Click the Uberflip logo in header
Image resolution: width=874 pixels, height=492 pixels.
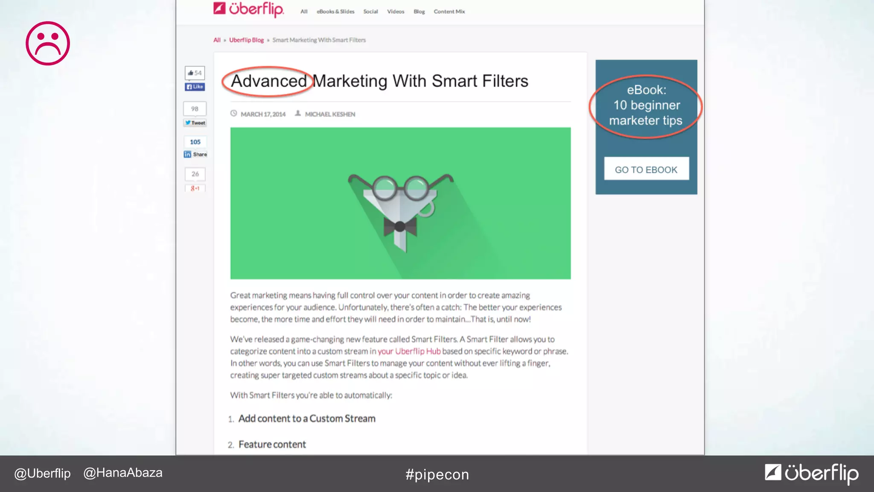(248, 9)
